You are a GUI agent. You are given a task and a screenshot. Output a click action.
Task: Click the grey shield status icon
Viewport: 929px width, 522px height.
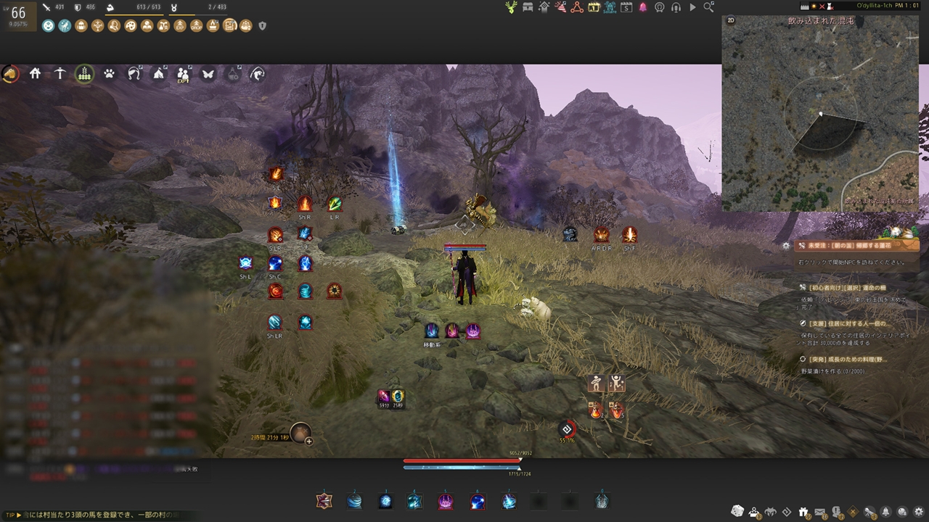tap(262, 26)
